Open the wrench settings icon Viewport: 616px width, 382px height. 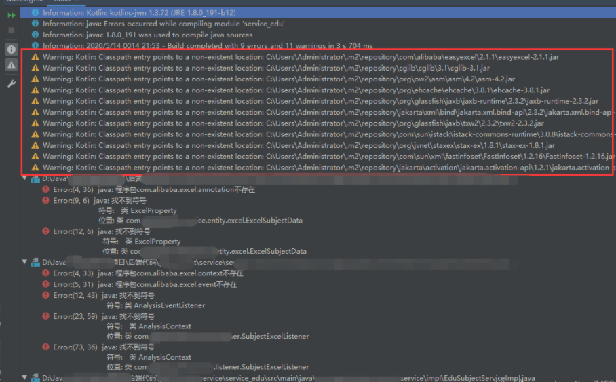[11, 83]
